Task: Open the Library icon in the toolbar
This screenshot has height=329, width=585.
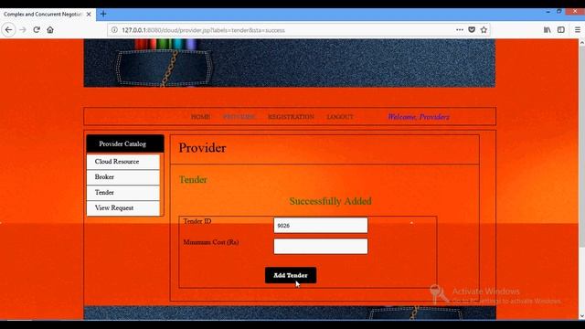Action: (x=547, y=30)
